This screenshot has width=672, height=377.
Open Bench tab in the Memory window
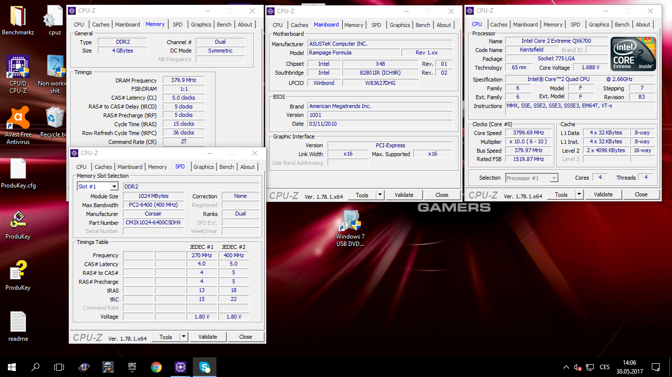point(224,25)
